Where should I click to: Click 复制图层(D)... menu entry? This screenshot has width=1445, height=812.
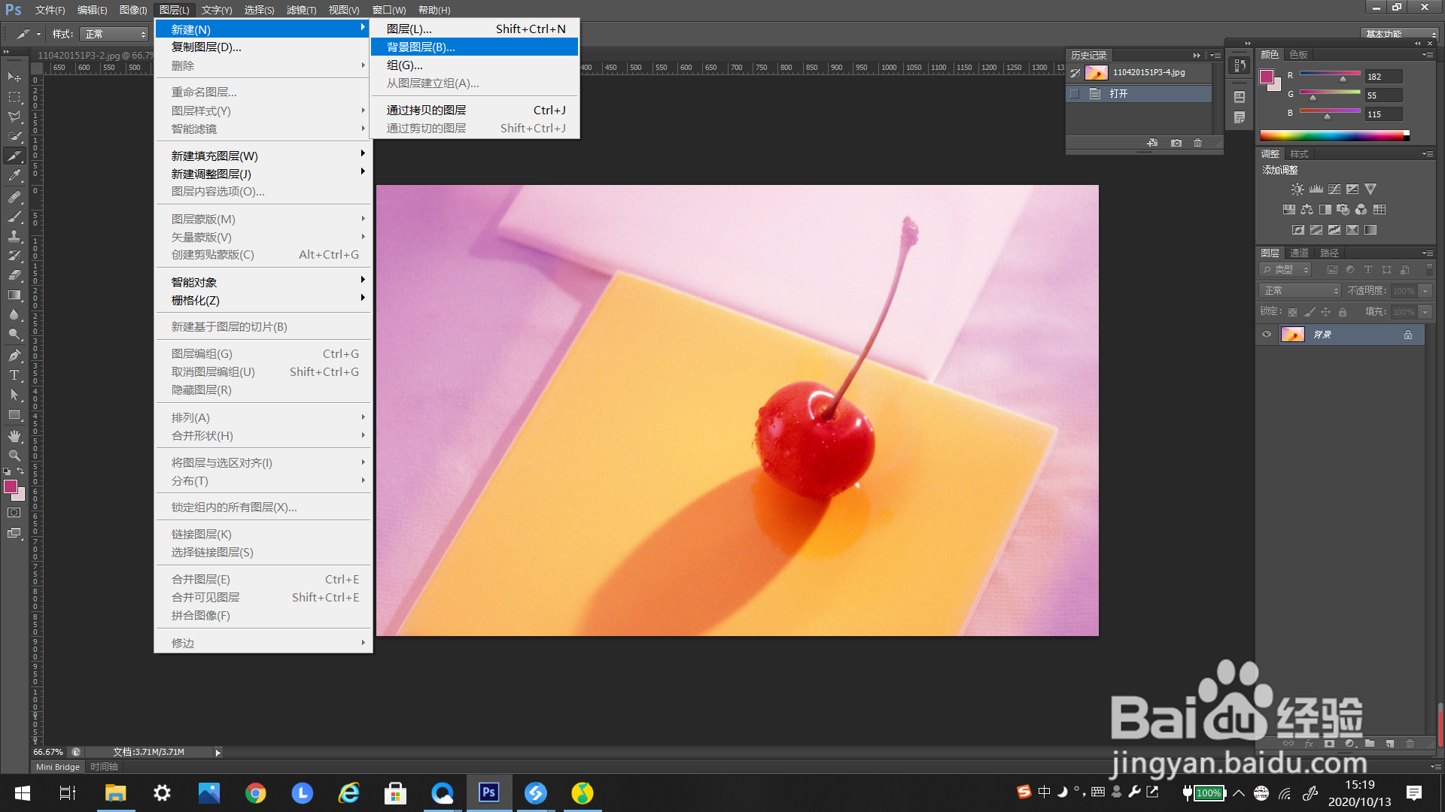click(x=206, y=47)
